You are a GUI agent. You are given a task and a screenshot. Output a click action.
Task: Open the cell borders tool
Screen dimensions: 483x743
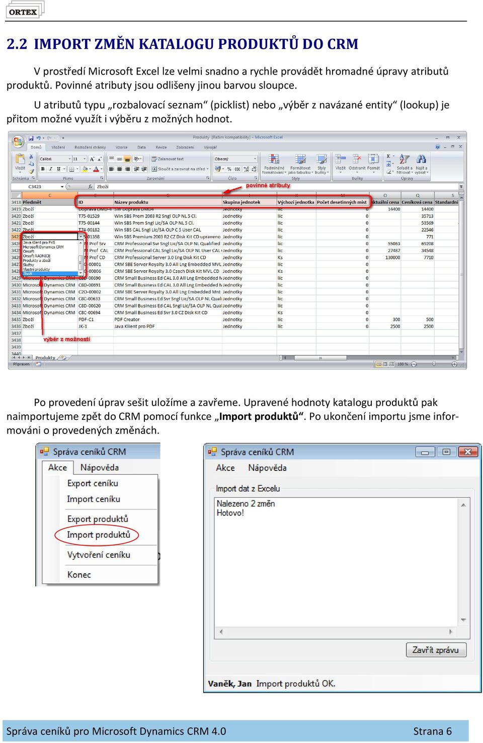pos(71,169)
